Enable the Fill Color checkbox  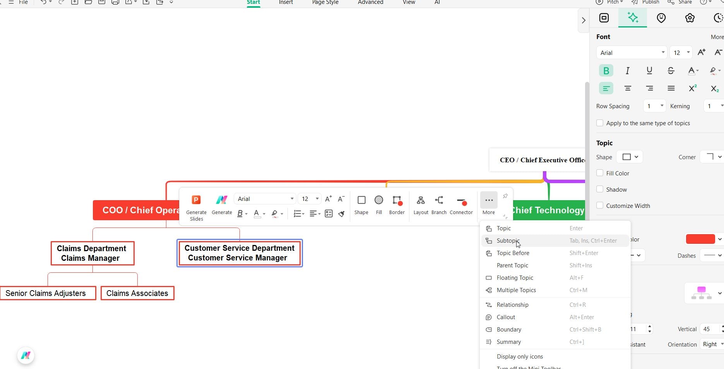(x=600, y=173)
